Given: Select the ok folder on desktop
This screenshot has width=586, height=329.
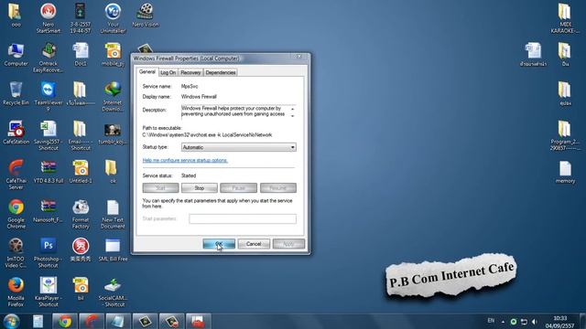Looking at the screenshot, I should pos(113,171).
